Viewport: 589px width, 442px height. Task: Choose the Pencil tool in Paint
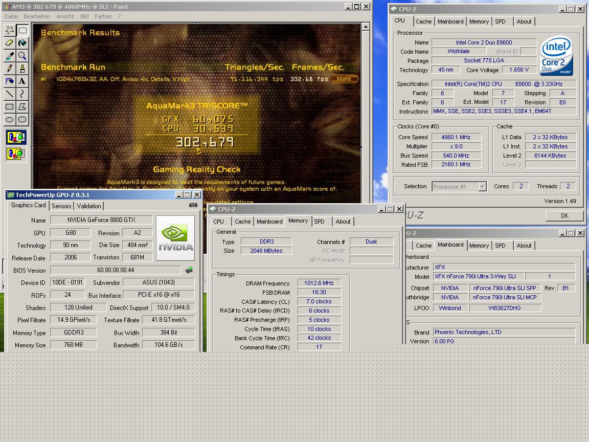(x=10, y=69)
